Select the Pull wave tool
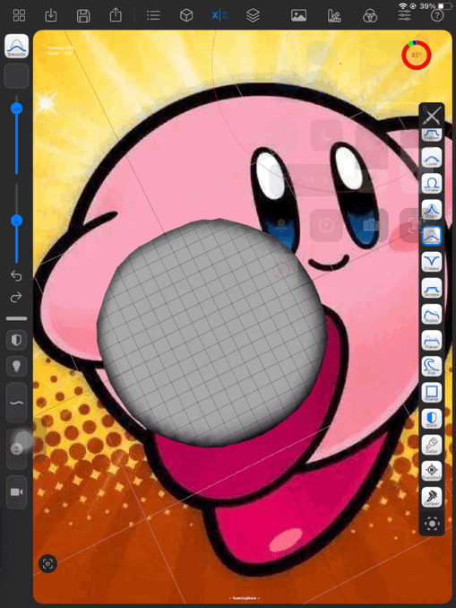The image size is (456, 608). (432, 366)
